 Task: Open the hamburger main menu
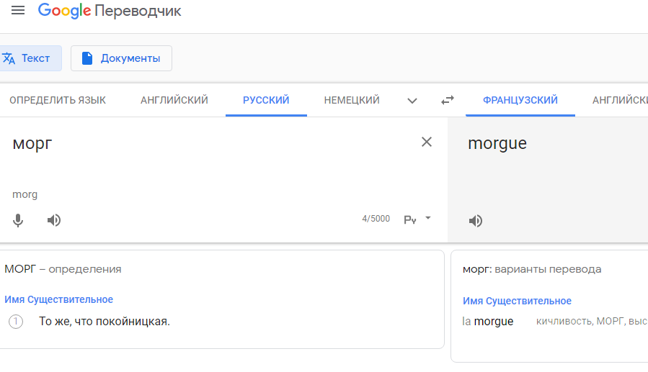pyautogui.click(x=18, y=10)
